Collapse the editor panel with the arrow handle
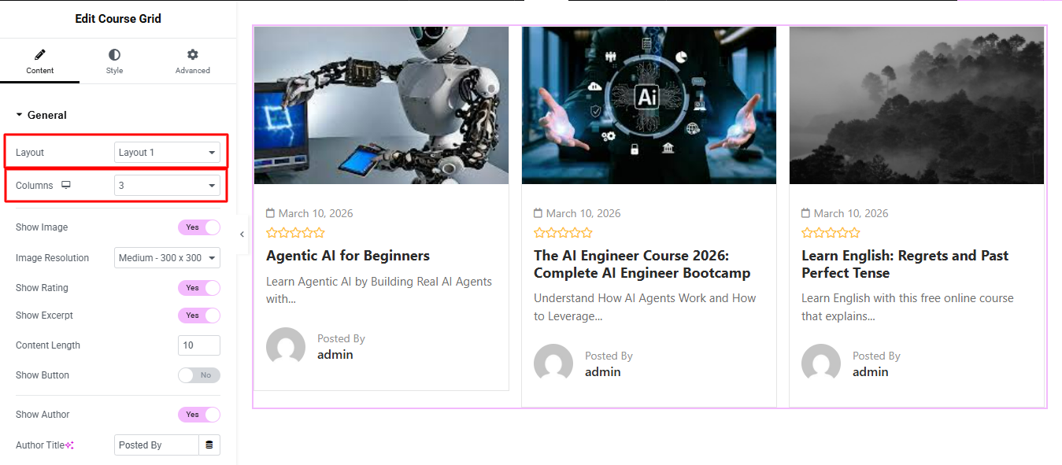This screenshot has width=1062, height=465. [242, 234]
